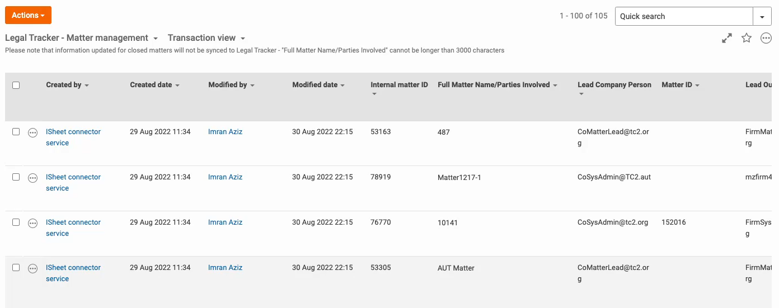Open the Transaction view selector
The height and width of the screenshot is (308, 779).
click(x=207, y=38)
